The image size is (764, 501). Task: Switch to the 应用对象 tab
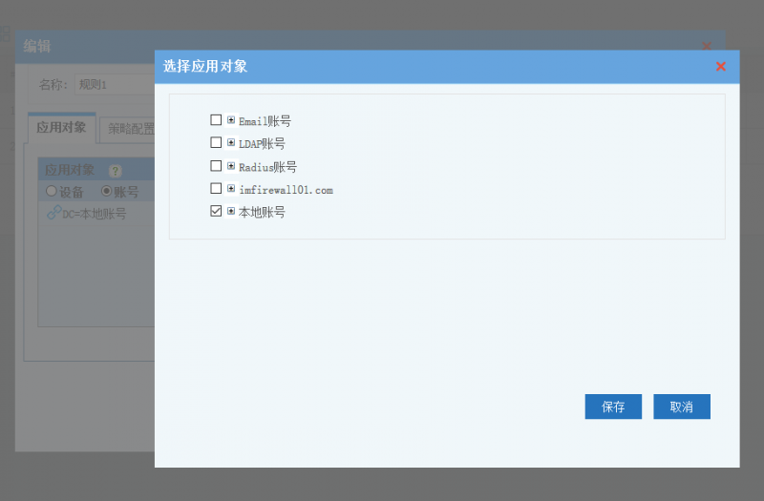61,128
